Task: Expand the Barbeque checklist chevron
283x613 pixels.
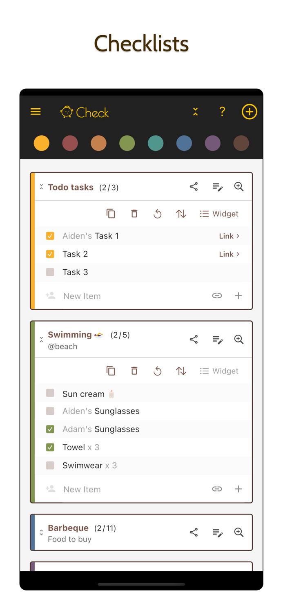Action: click(41, 532)
